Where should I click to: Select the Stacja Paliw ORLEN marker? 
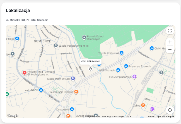73,78
